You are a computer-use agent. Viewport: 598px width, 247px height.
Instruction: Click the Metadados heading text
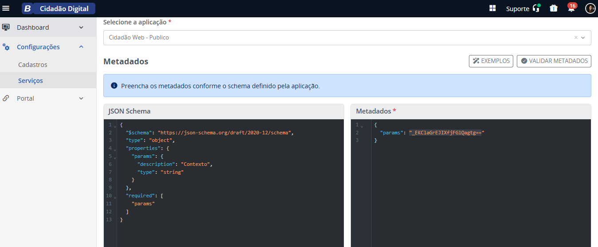126,61
